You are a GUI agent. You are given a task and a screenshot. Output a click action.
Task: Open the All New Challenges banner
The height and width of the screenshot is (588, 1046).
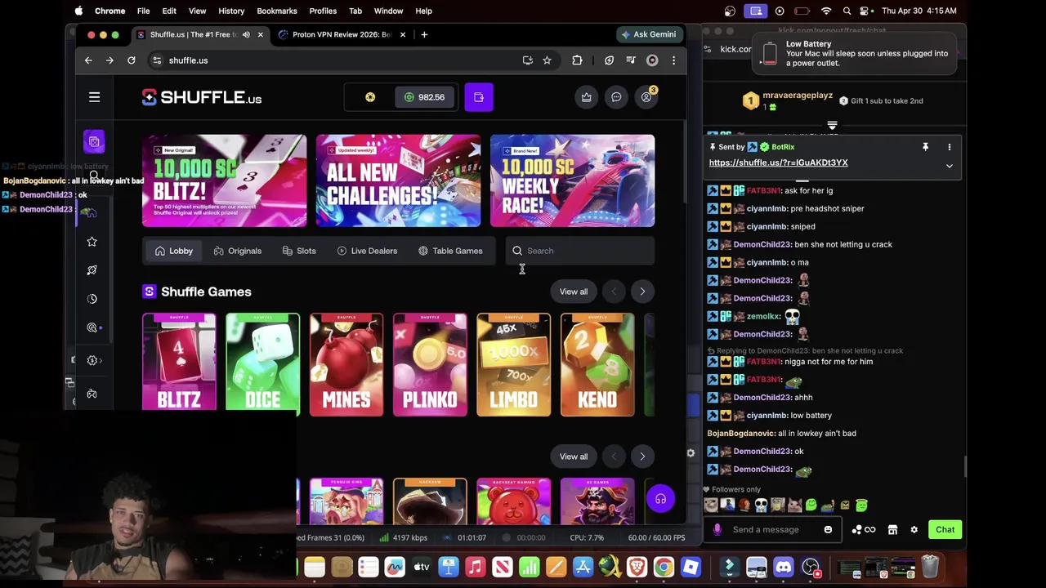(398, 180)
